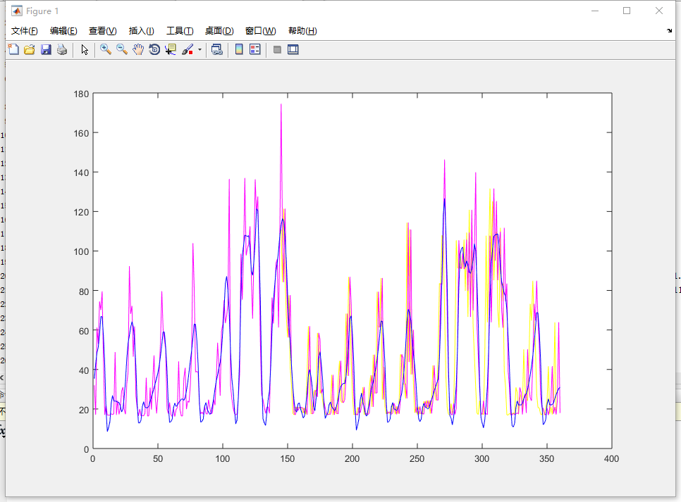Click the x-axis tick label 50
Viewport: 681px width, 502px height.
(x=158, y=458)
